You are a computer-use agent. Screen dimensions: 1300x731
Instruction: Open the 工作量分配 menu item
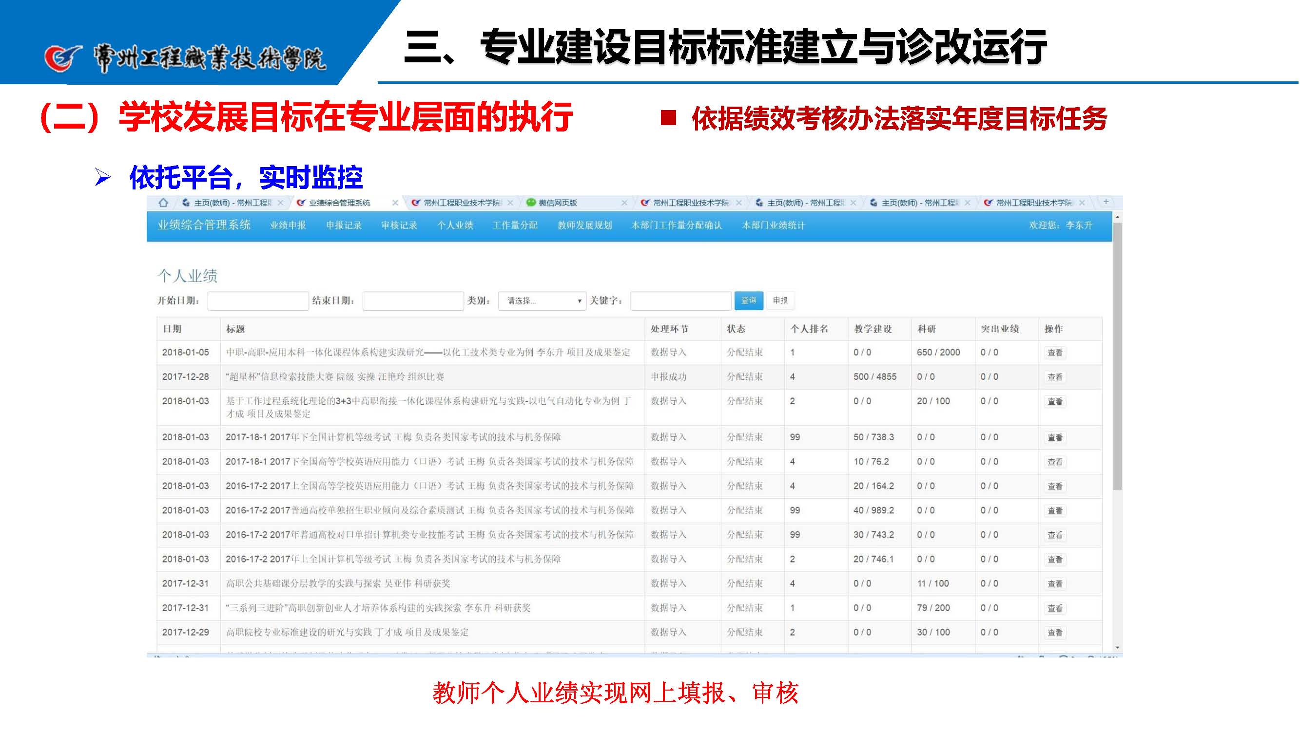515,225
